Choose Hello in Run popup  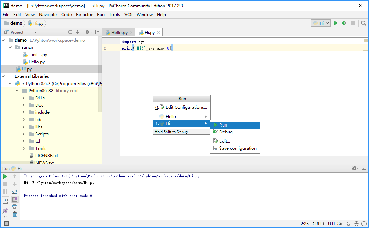tap(182, 117)
